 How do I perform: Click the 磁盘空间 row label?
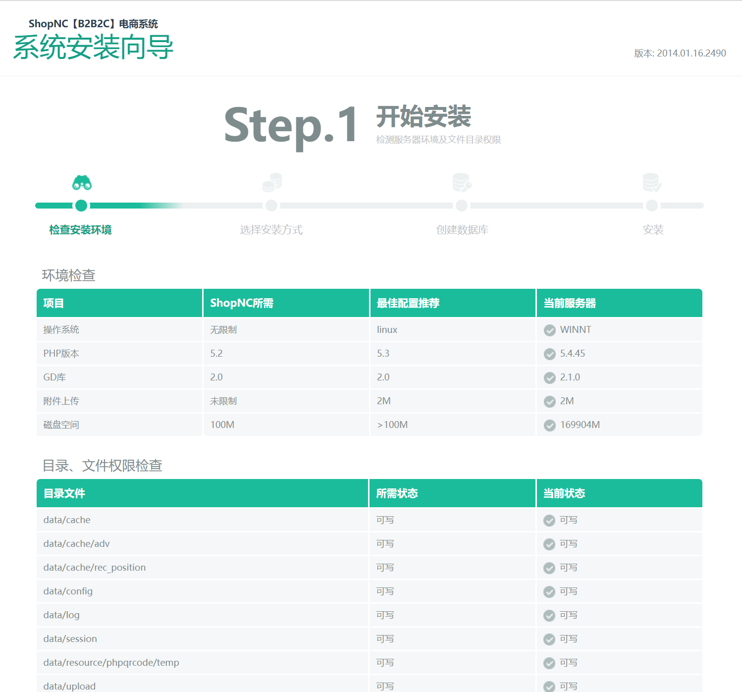(61, 425)
